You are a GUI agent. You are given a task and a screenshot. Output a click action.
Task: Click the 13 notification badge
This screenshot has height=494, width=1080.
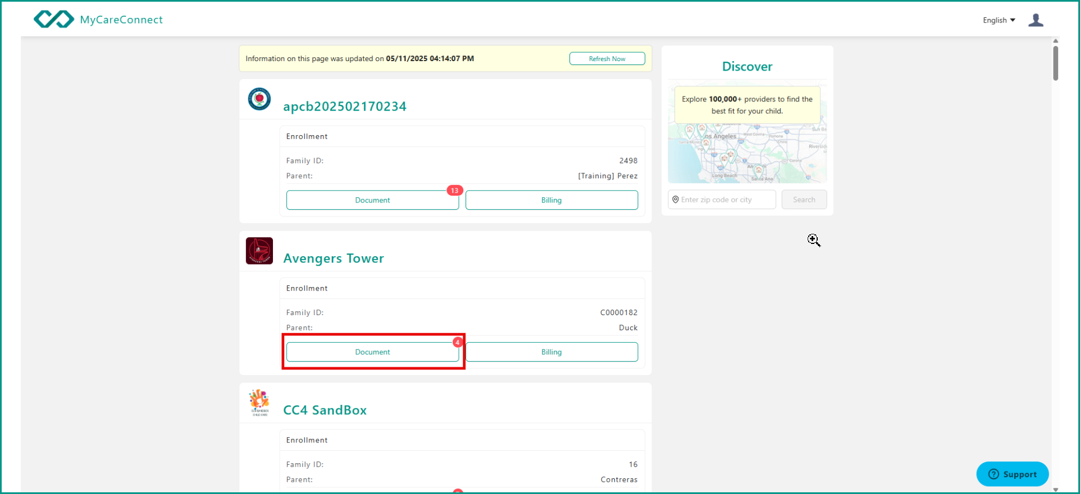(x=454, y=191)
